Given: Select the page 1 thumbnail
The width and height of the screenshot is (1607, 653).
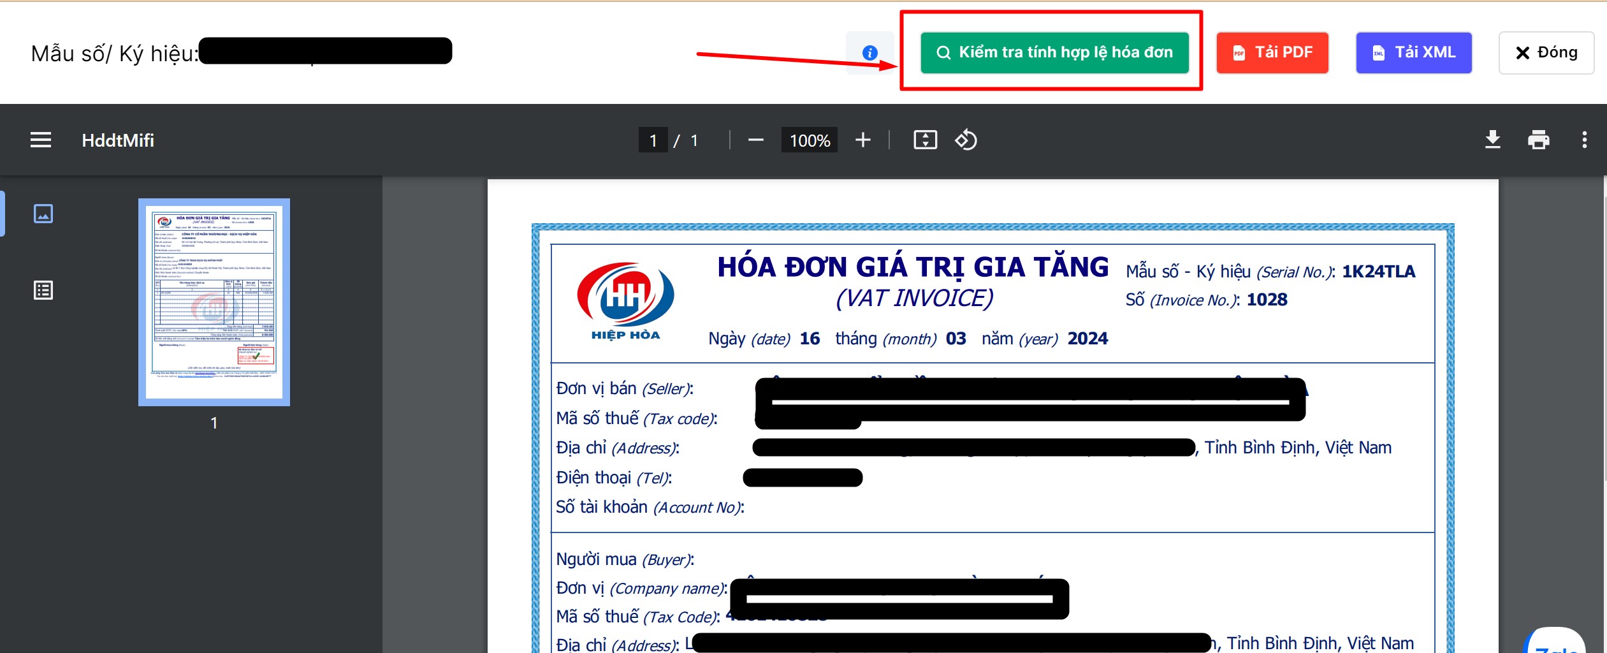Looking at the screenshot, I should coord(214,302).
